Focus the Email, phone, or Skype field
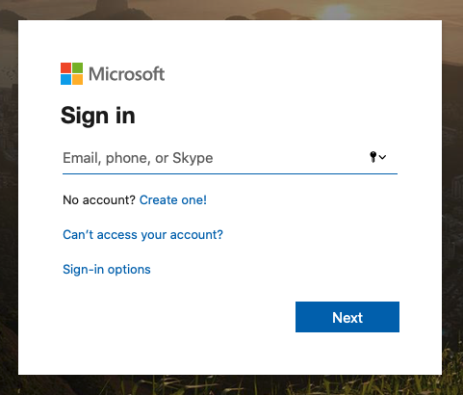 coord(230,158)
